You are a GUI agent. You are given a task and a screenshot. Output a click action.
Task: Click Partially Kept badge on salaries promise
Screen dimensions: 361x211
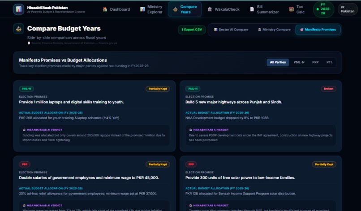click(x=158, y=164)
